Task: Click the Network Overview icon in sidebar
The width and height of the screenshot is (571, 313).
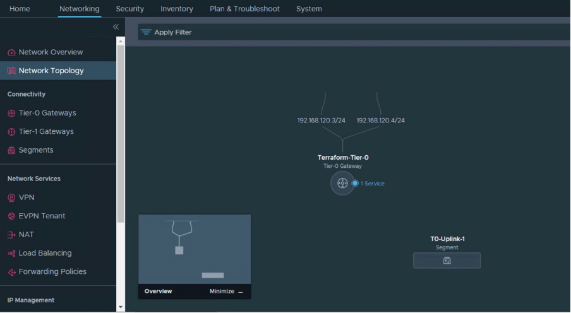Action: 11,52
